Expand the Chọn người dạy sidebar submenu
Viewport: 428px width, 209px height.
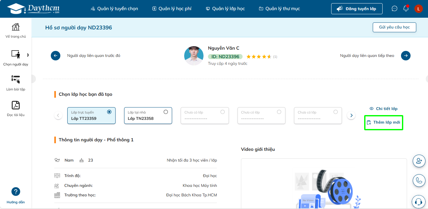click(x=28, y=55)
